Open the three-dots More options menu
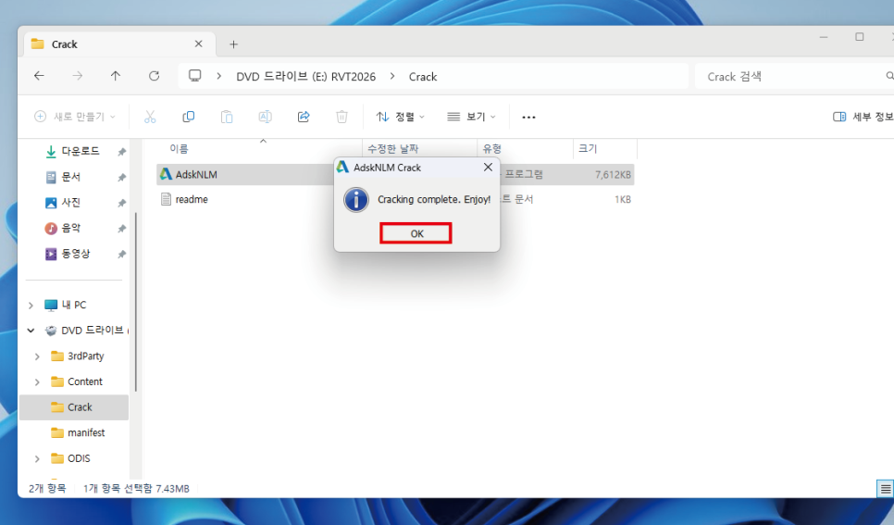 [x=528, y=117]
